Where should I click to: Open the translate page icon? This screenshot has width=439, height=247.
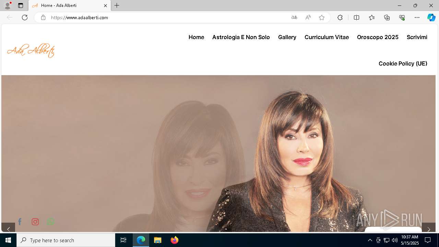294,17
